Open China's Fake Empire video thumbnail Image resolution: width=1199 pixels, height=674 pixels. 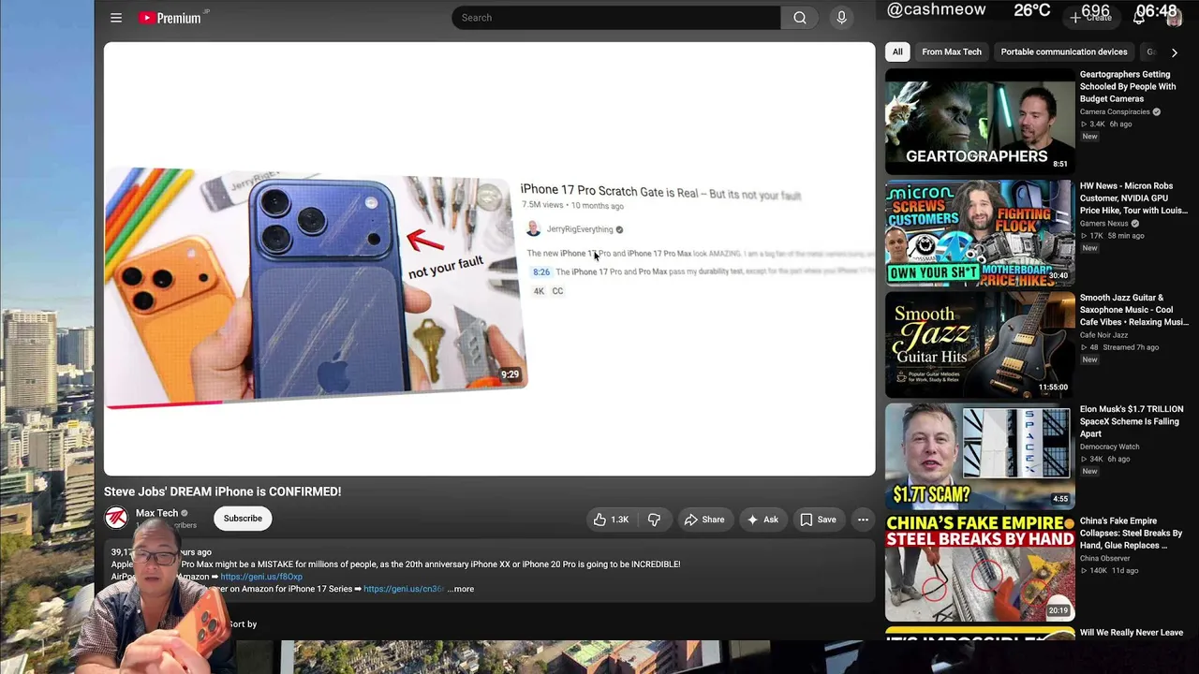click(980, 567)
